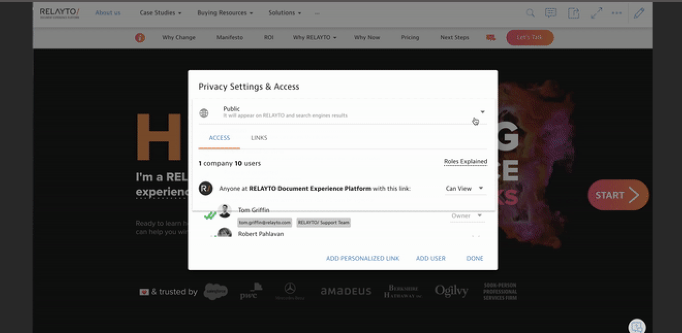682x333 pixels.
Task: Click the share/export icon in the top toolbar
Action: tap(574, 13)
